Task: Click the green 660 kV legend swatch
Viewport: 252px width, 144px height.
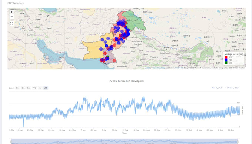Action: pos(226,63)
